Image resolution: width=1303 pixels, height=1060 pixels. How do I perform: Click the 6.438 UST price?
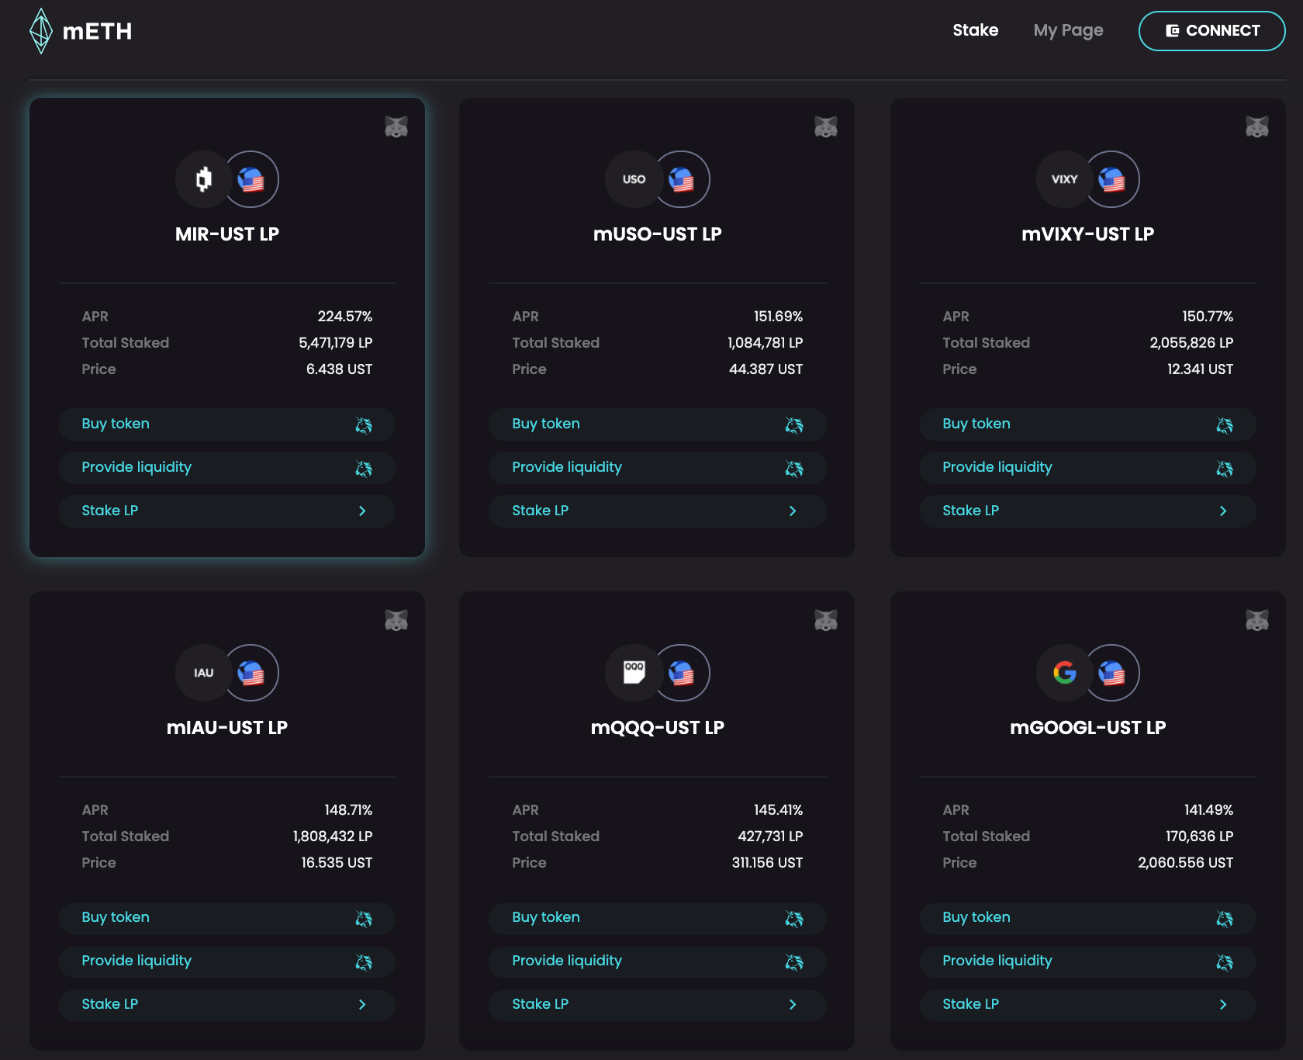[x=340, y=369]
